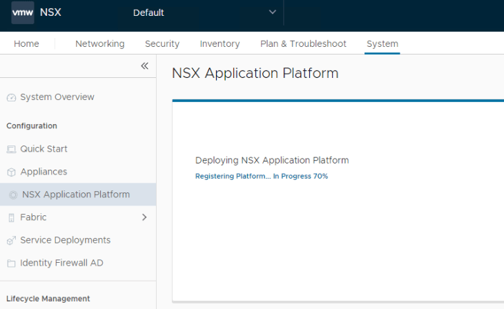Open the Default project dropdown
Image resolution: width=504 pixels, height=309 pixels.
204,12
